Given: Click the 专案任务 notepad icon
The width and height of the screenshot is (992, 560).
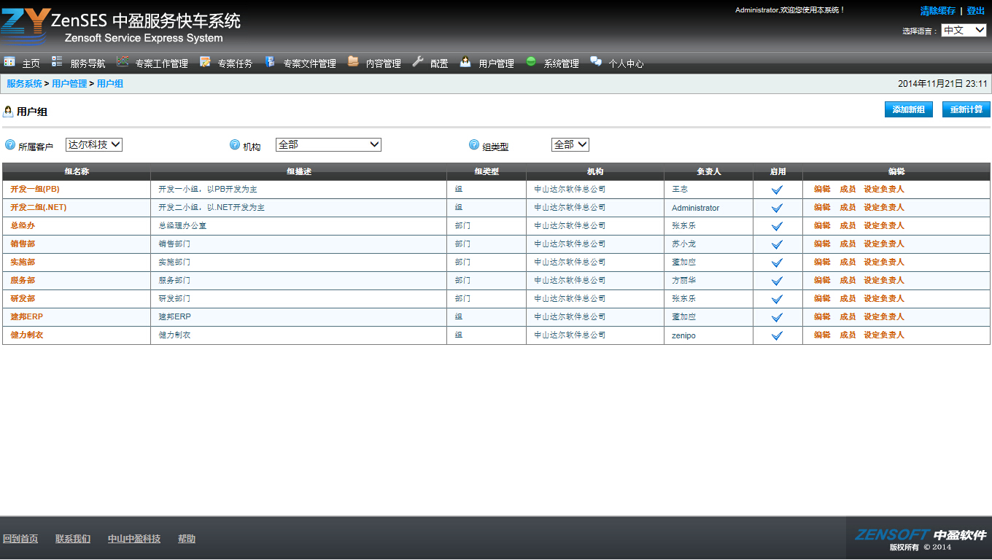Looking at the screenshot, I should pos(205,62).
